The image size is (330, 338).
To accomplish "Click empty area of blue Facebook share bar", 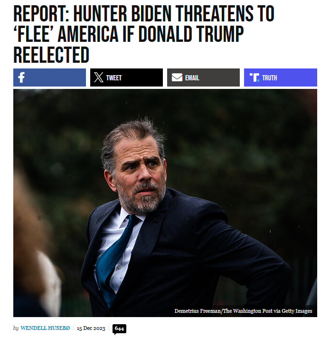I will tap(56, 77).
